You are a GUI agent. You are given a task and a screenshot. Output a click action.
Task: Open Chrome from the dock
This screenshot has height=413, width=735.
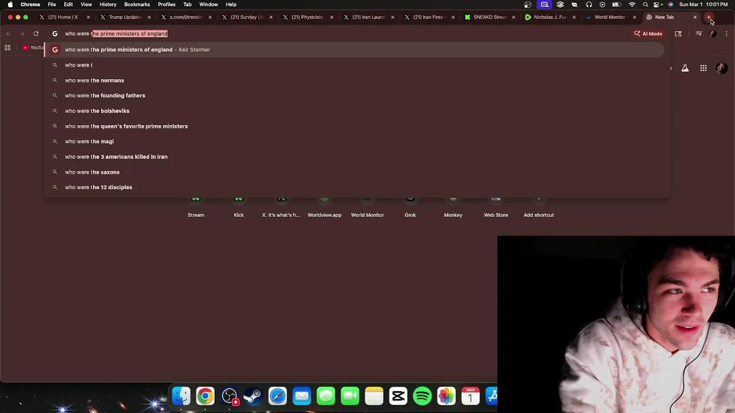coord(205,396)
